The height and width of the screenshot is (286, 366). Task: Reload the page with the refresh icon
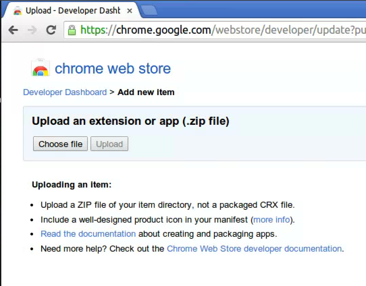pos(51,30)
